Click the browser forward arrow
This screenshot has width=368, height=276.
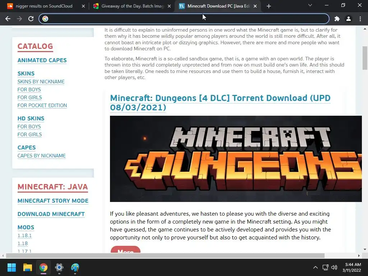19,19
